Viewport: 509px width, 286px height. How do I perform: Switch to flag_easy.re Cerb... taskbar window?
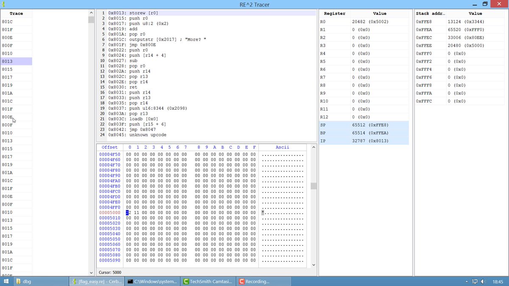tap(97, 281)
